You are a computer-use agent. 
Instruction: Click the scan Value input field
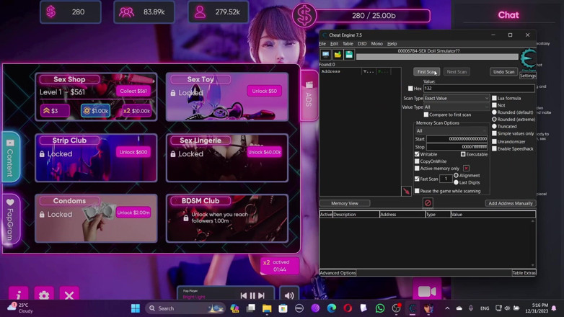(479, 89)
